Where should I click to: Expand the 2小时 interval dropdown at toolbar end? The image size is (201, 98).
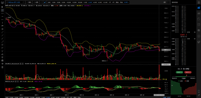coord(126,2)
